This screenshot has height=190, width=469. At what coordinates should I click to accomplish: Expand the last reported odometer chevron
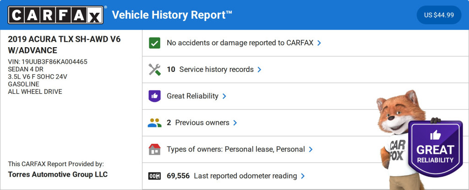click(x=303, y=176)
